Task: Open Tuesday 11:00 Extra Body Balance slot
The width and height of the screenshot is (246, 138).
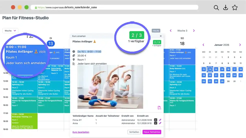Action: click(x=57, y=73)
